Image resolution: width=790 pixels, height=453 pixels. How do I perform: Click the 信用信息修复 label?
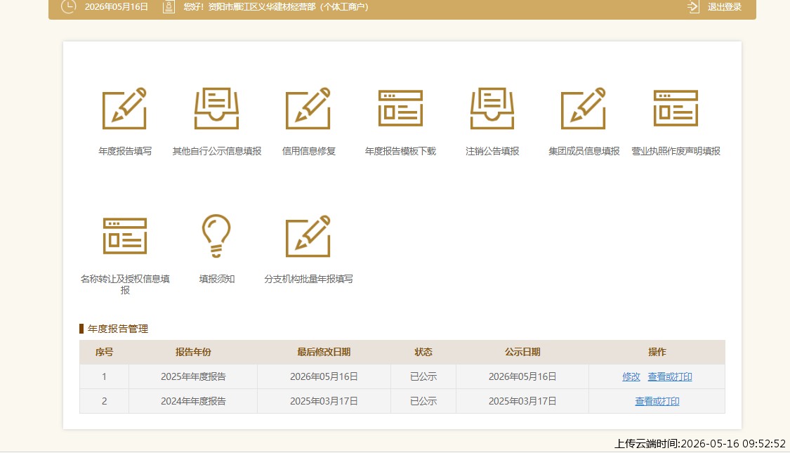pyautogui.click(x=308, y=151)
